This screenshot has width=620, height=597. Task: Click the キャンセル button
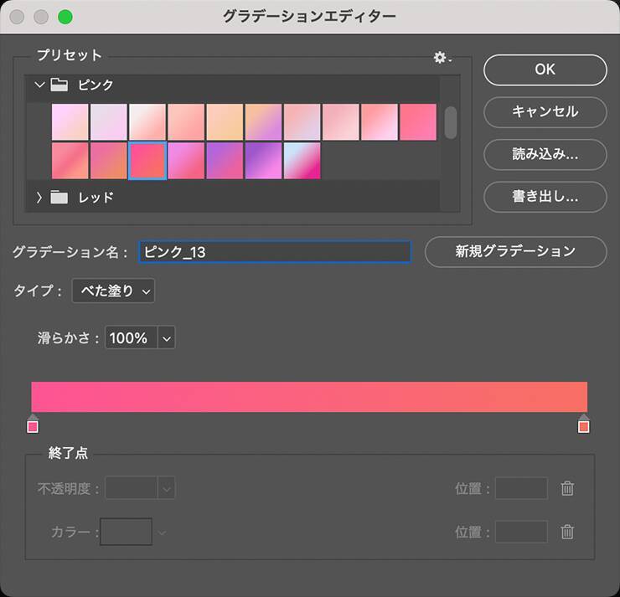(545, 111)
